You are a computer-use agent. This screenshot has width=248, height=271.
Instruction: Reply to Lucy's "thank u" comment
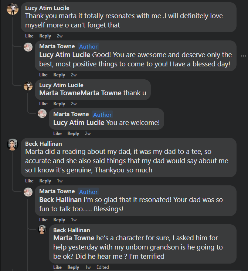point(59,104)
